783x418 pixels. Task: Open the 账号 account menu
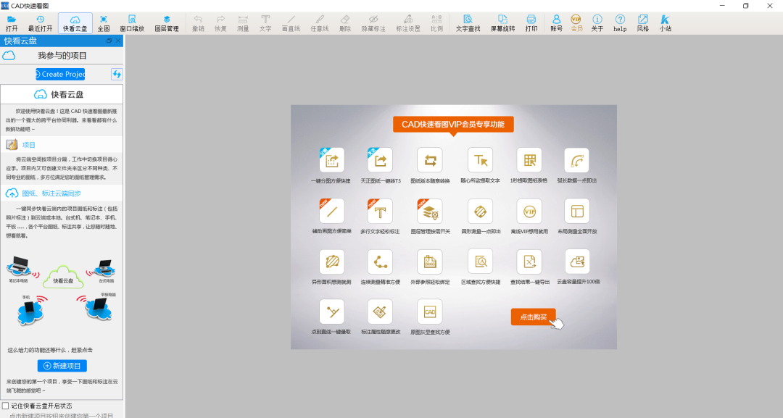coord(556,23)
